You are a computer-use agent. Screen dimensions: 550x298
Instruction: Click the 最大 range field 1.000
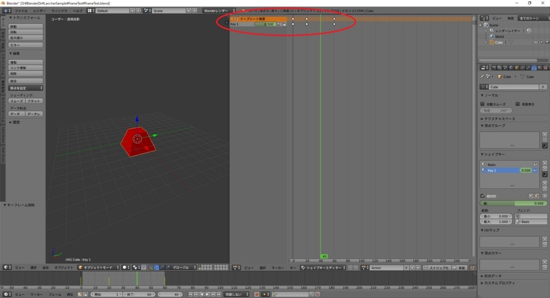pyautogui.click(x=496, y=222)
